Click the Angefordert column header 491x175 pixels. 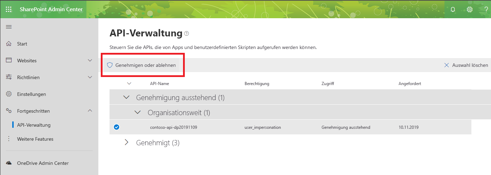410,84
